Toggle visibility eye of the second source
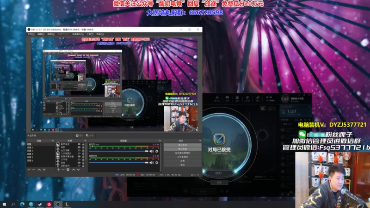This screenshot has width=370, height=208. click(79, 147)
